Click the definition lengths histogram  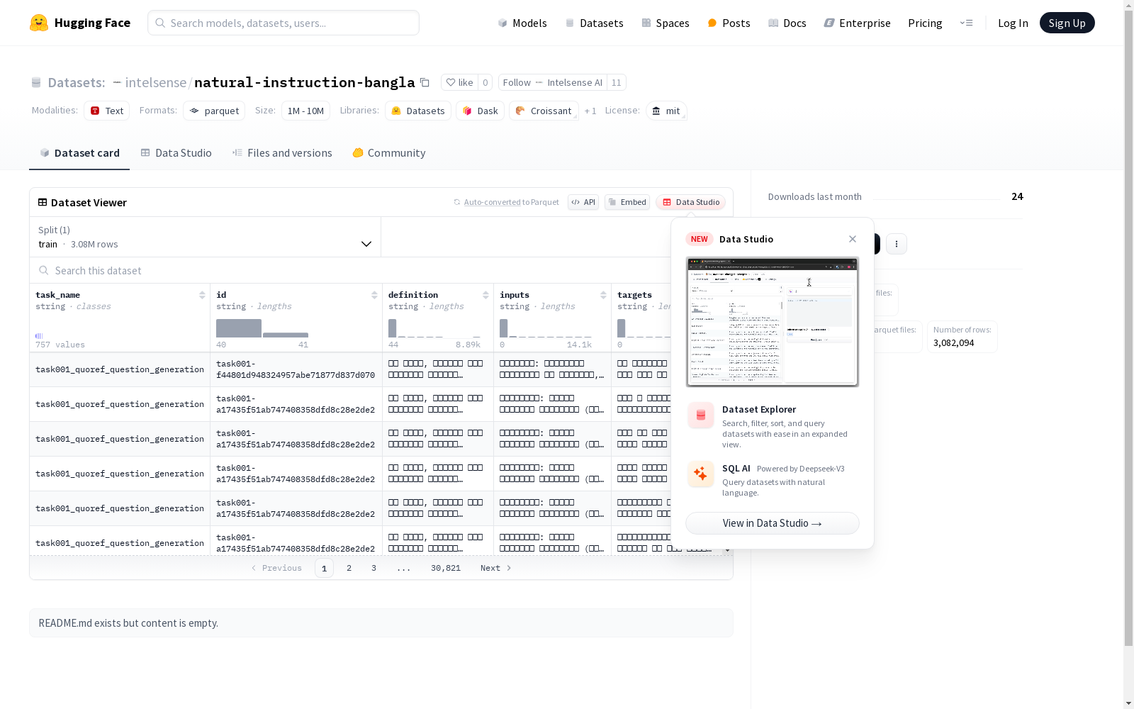(434, 328)
